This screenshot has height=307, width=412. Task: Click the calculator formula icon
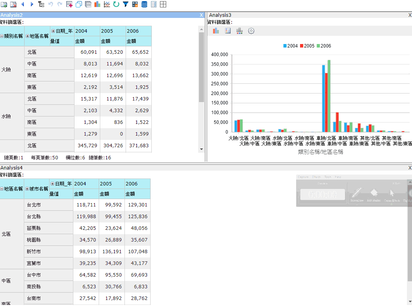[135, 4]
